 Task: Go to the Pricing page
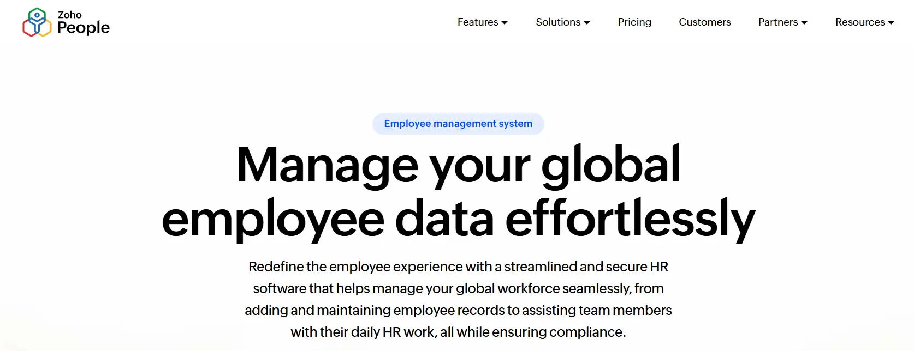pos(634,22)
